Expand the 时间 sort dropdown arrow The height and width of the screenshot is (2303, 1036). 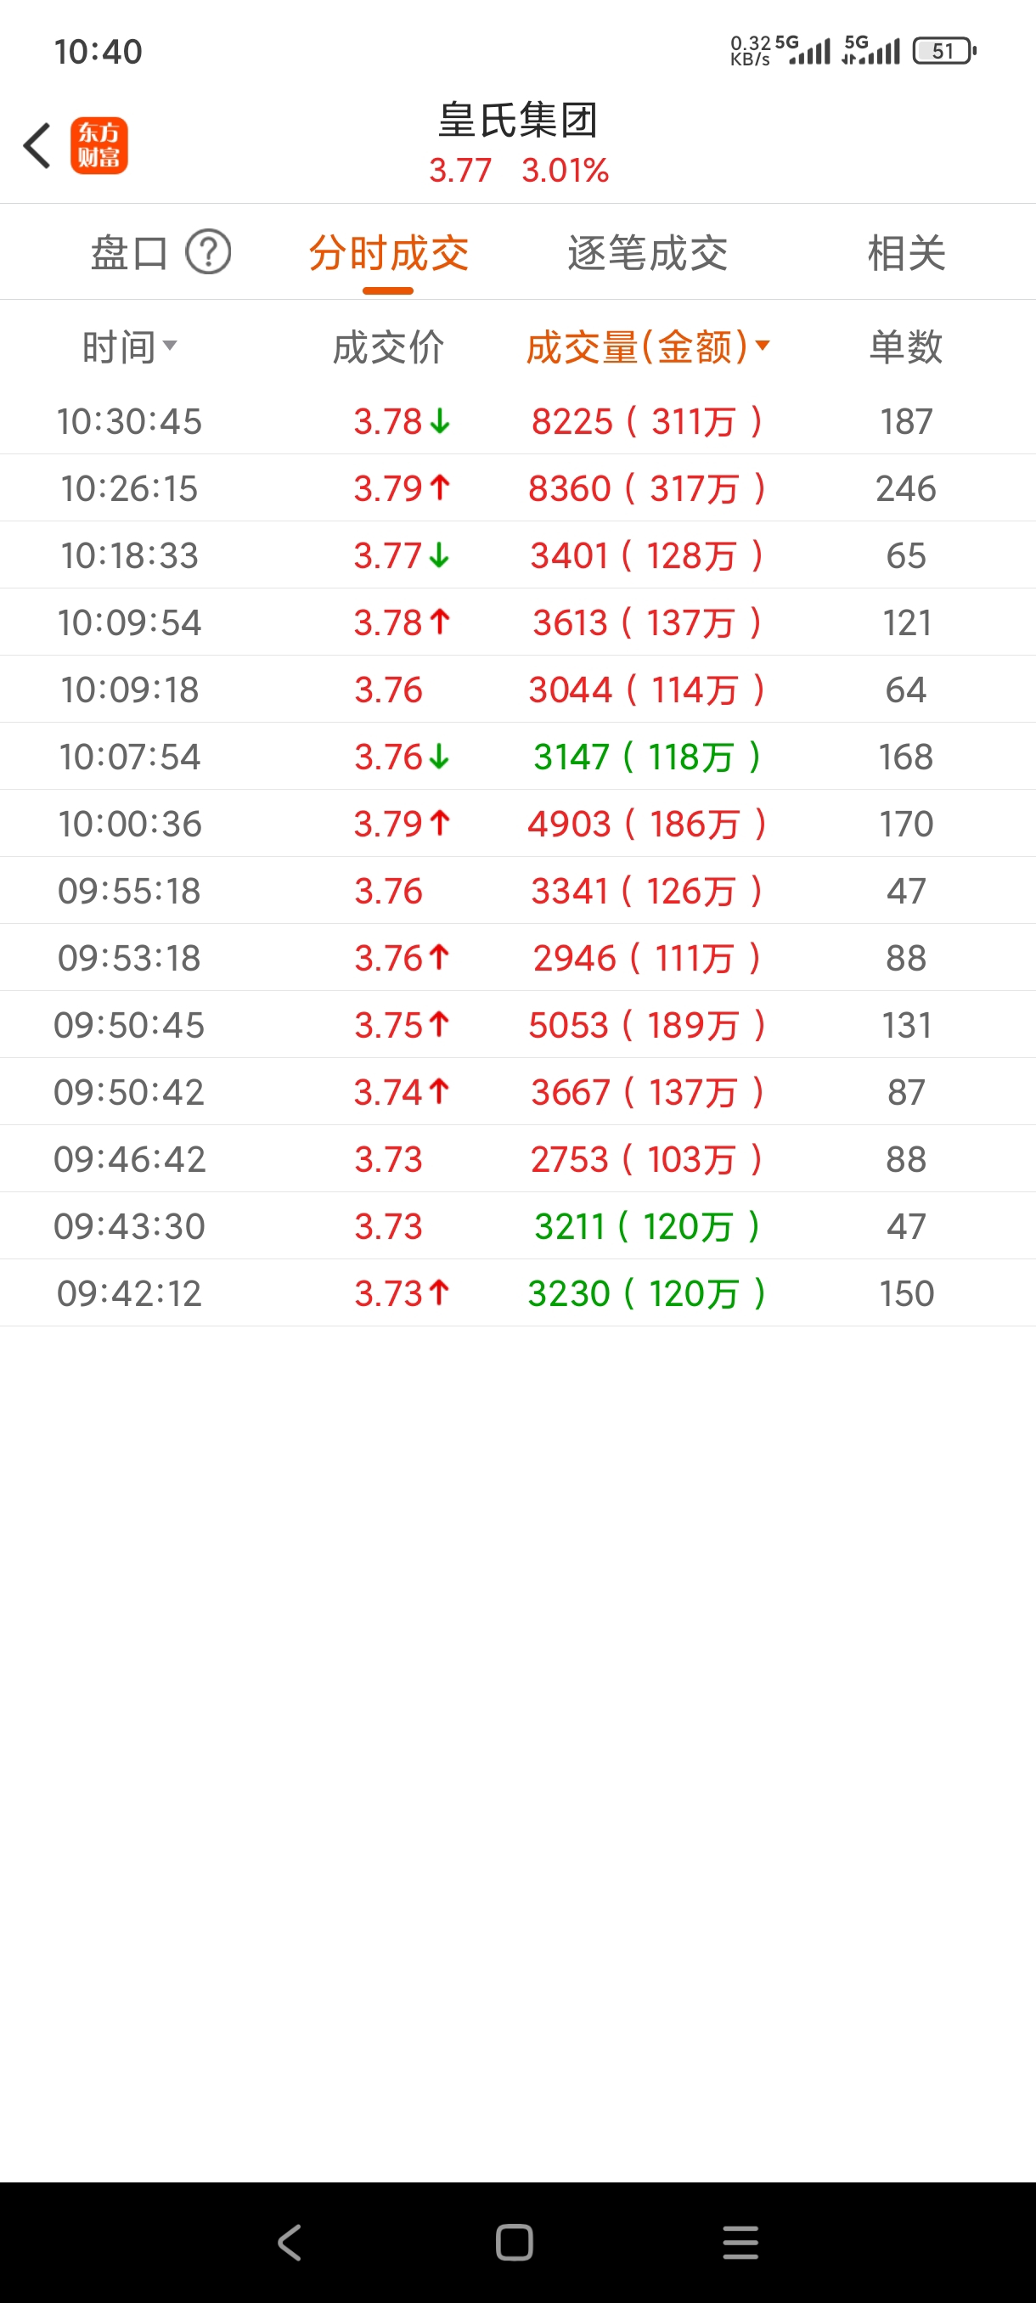point(170,345)
